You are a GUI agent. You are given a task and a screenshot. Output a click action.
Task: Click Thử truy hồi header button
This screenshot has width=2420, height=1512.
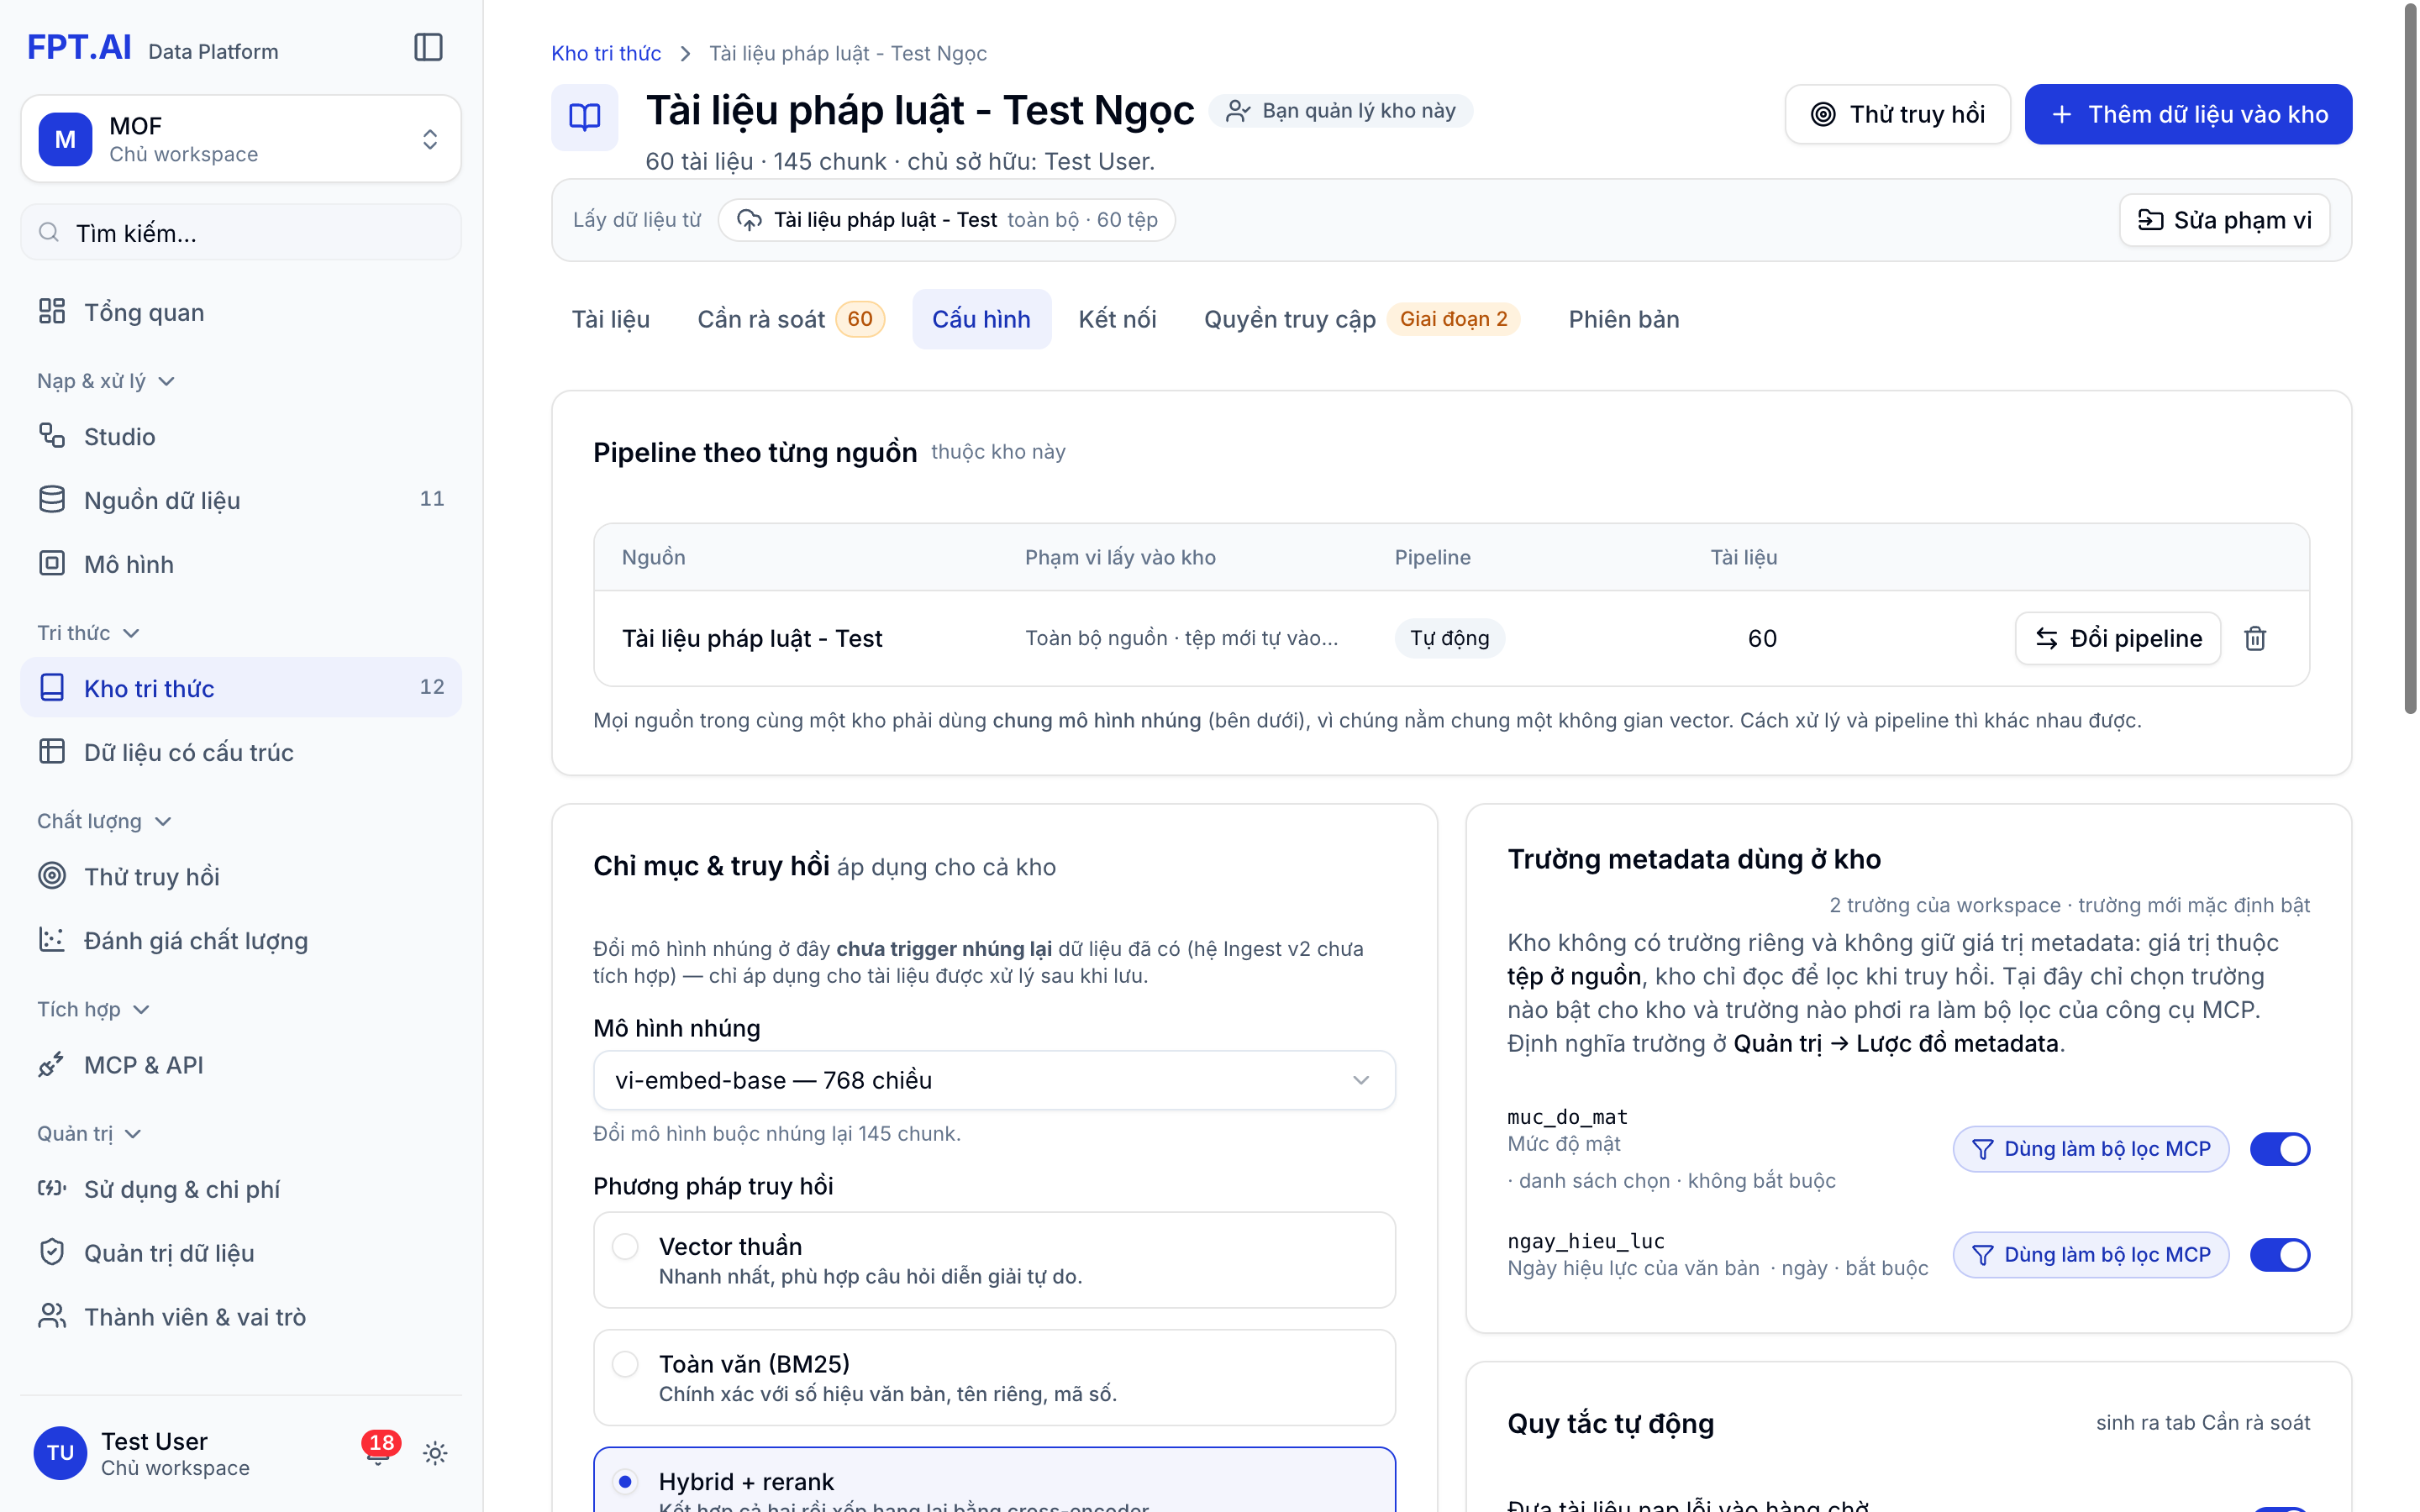coord(1897,114)
